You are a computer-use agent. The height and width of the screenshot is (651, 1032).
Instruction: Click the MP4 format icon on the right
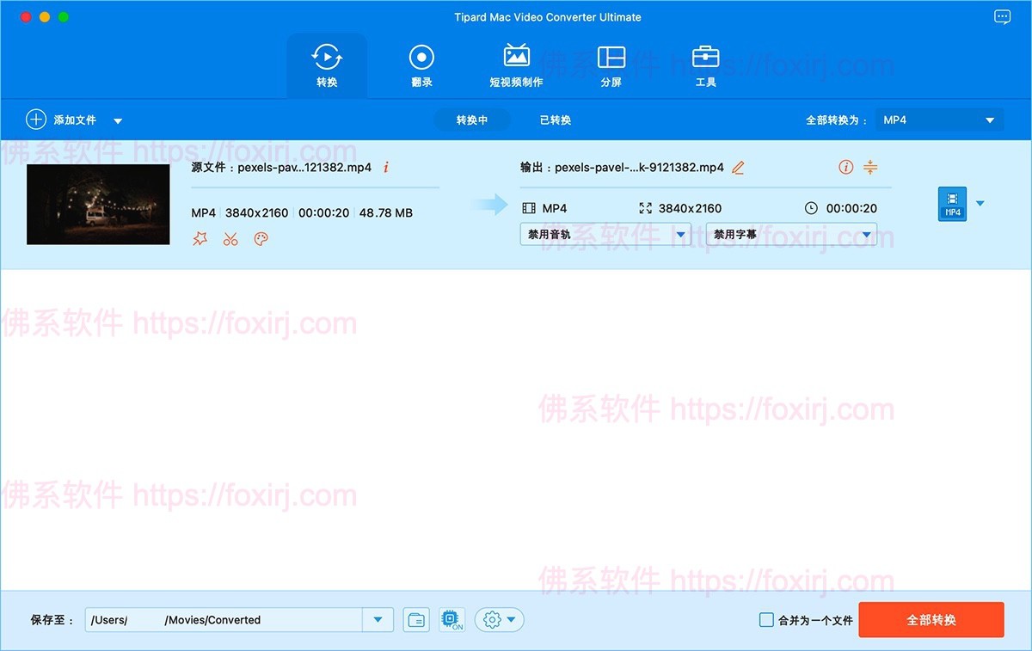coord(951,204)
